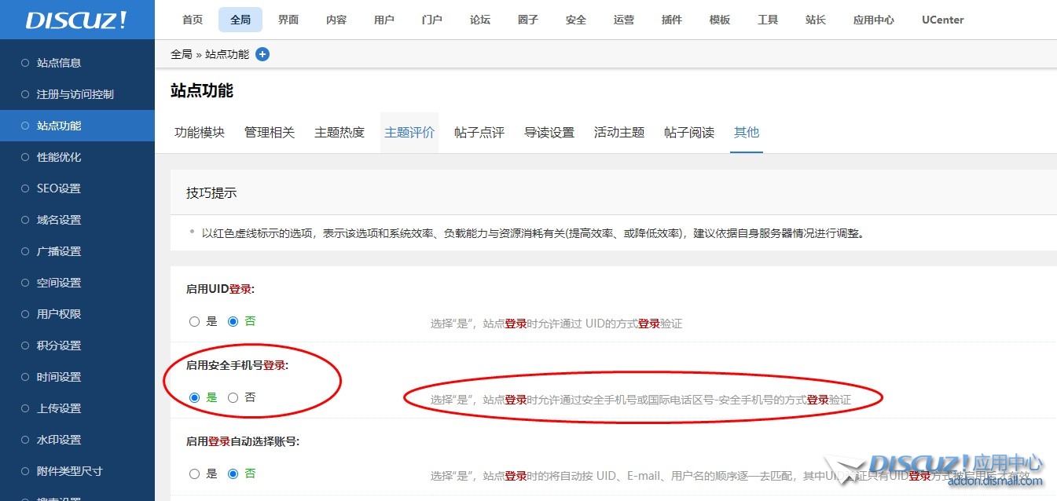Open the 论坛 menu in top navigation
Viewport: 1057px width, 501px height.
tap(480, 20)
